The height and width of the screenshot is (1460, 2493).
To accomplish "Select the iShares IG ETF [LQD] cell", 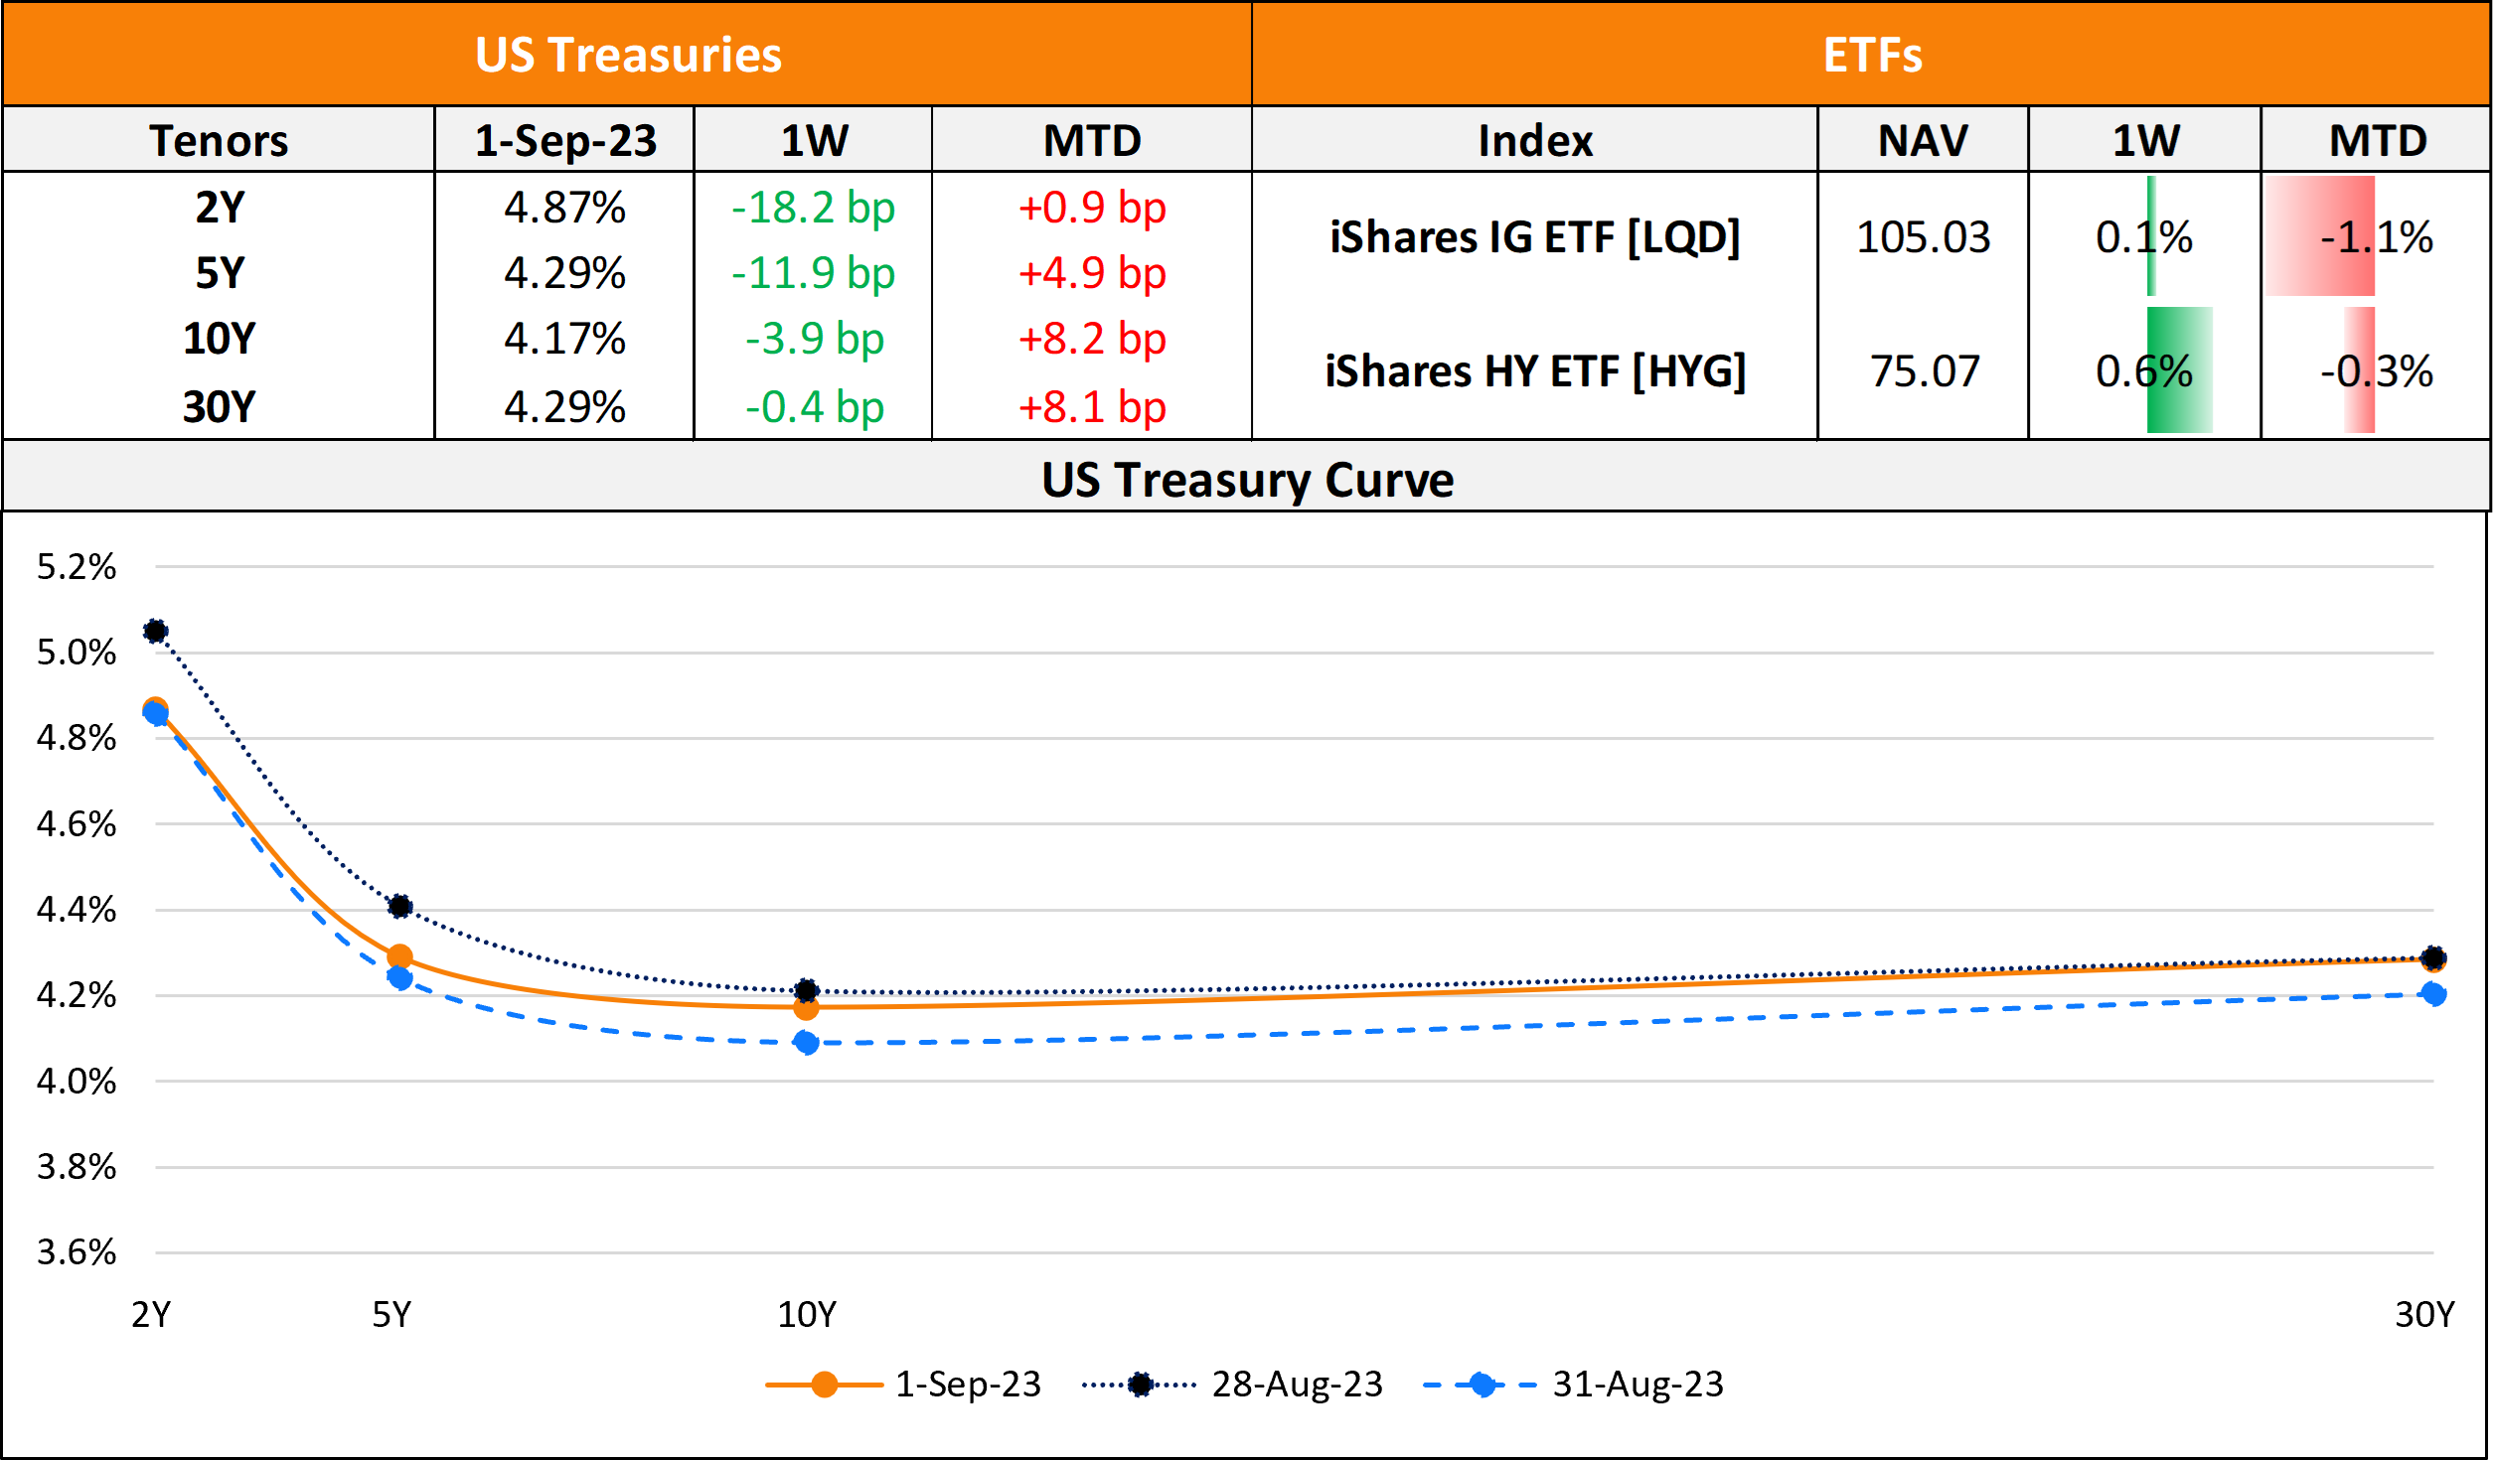I will click(x=1534, y=237).
